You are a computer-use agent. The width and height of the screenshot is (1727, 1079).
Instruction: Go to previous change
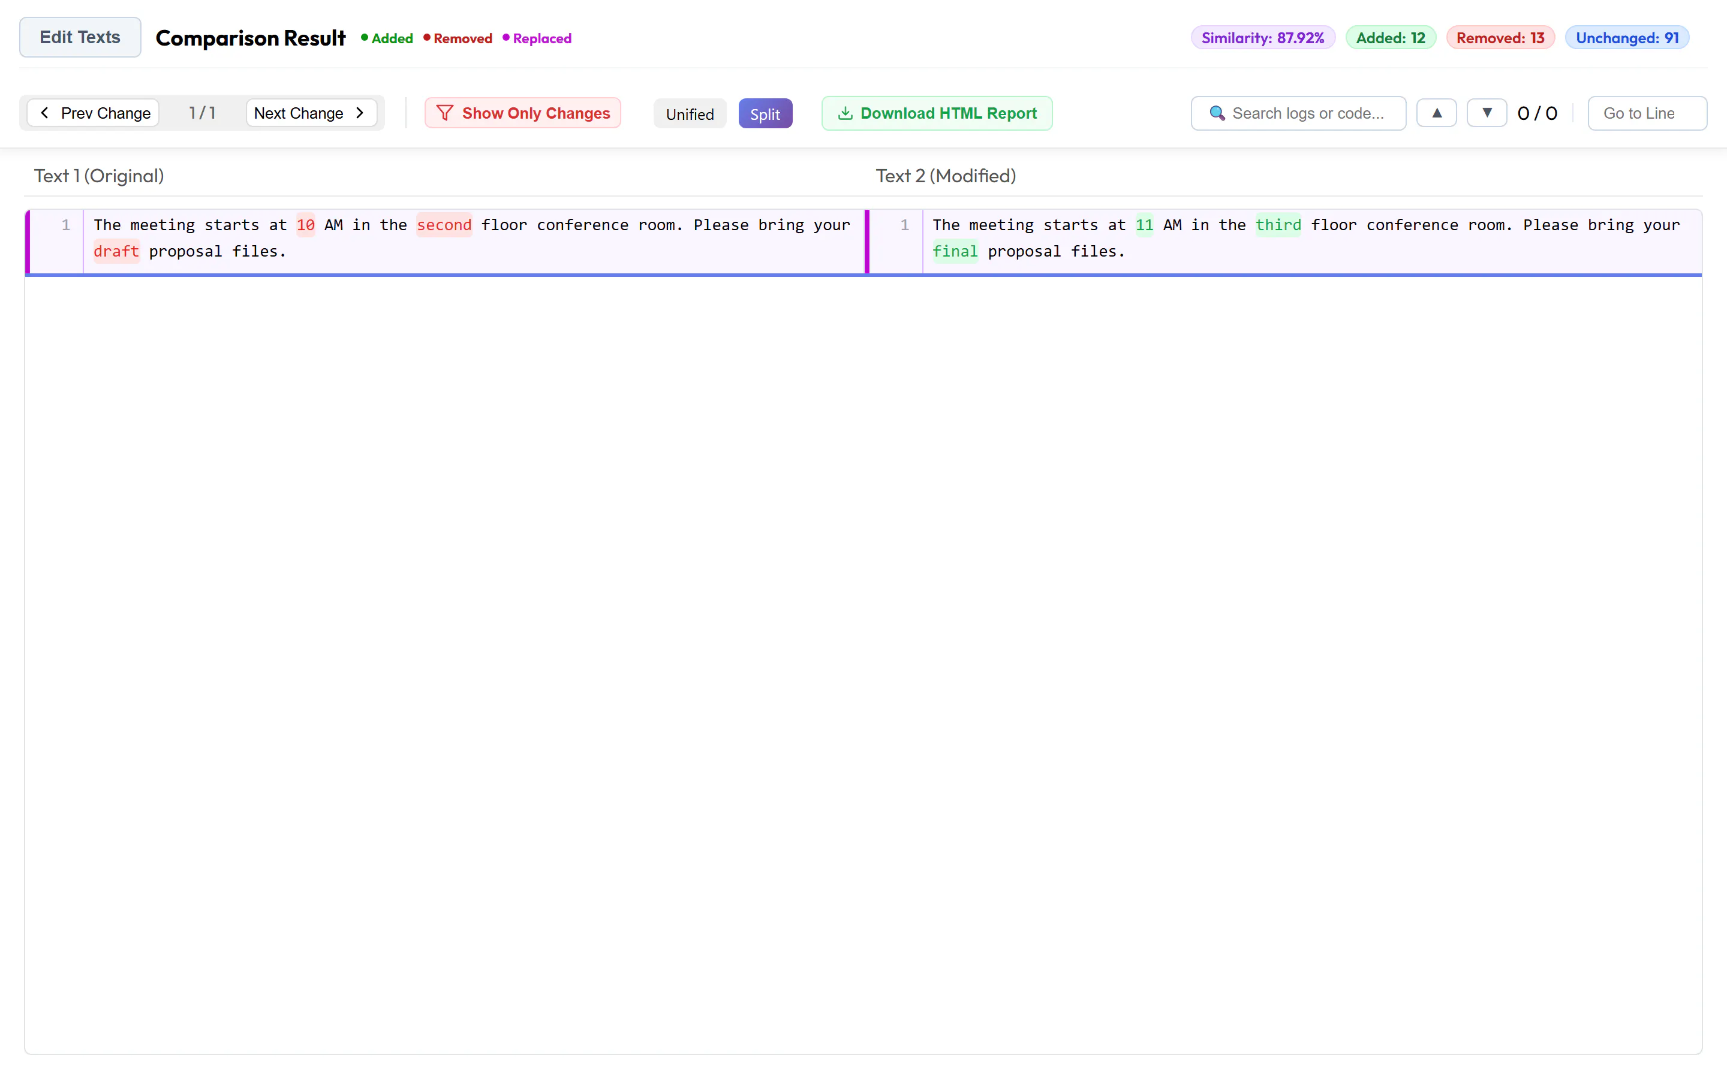point(94,113)
